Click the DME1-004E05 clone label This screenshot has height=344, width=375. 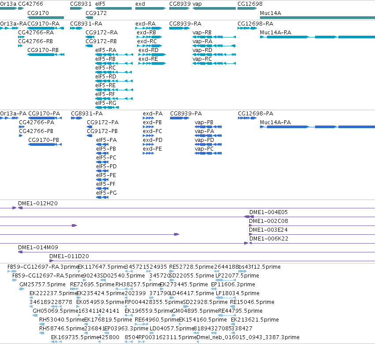pyautogui.click(x=268, y=212)
